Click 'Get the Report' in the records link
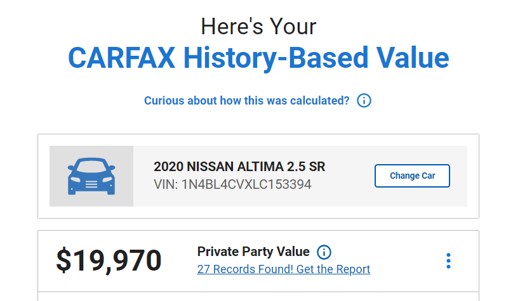Viewport: 513px width, 301px height. tap(333, 269)
